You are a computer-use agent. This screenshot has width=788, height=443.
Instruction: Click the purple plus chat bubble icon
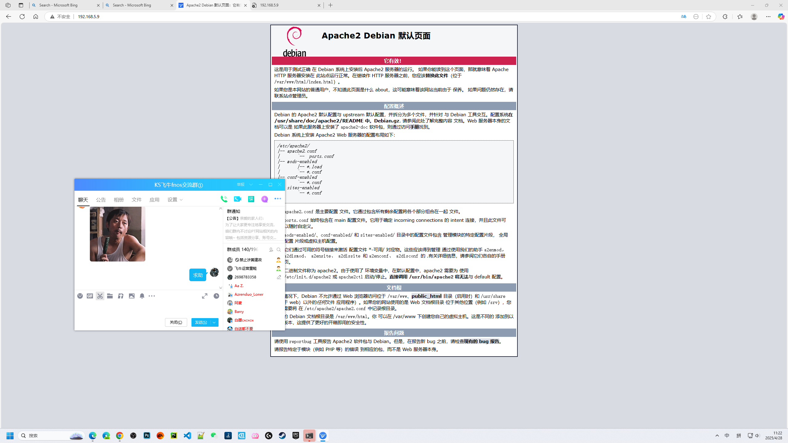(x=265, y=199)
